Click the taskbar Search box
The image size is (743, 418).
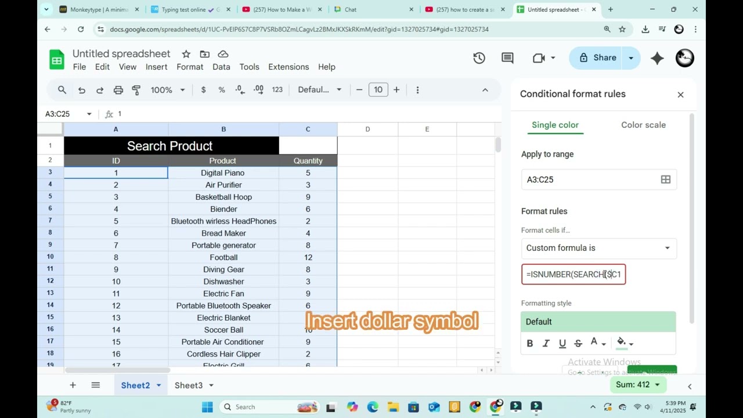pyautogui.click(x=270, y=407)
